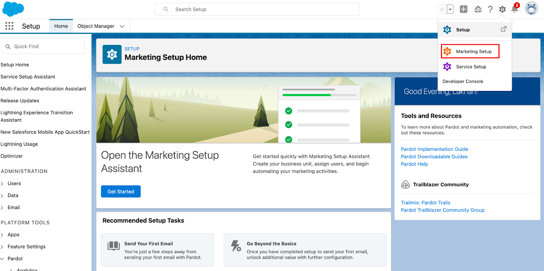Open the Go Beyond the Basics task card

click(305, 250)
